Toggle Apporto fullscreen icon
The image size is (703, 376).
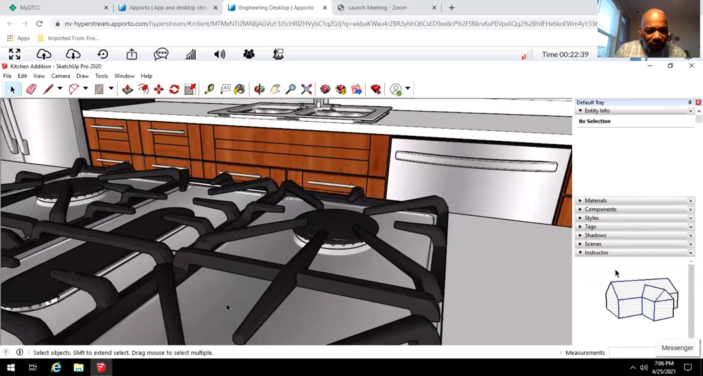point(15,54)
